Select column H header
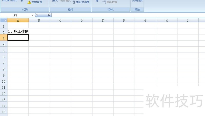Viewport: 205px width, 116px height. pos(167,20)
